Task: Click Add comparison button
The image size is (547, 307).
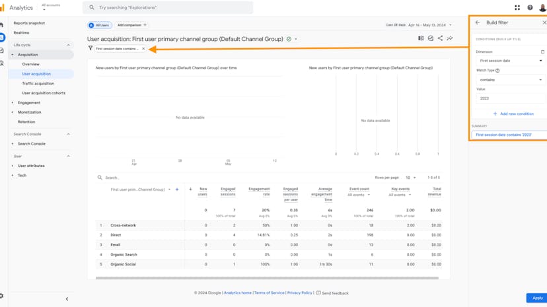Action: click(x=132, y=25)
